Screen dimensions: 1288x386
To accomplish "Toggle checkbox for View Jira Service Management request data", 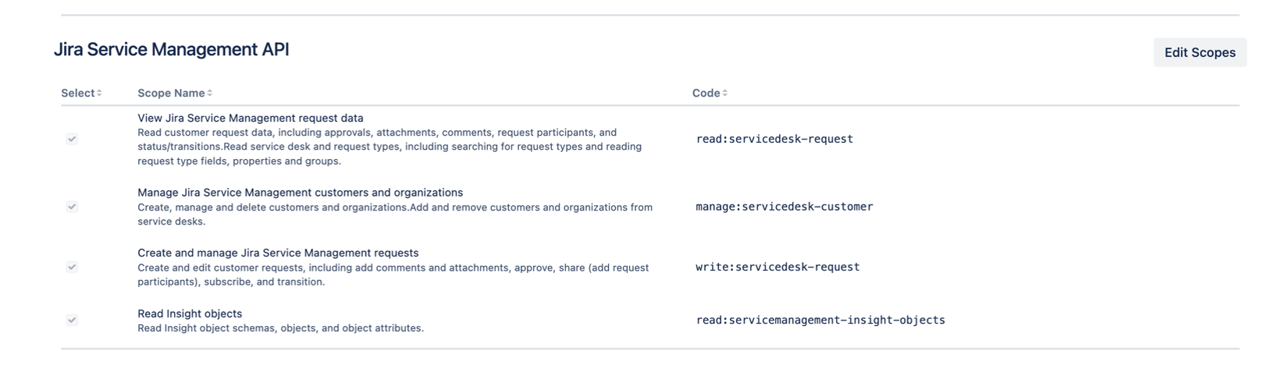I will coord(72,139).
